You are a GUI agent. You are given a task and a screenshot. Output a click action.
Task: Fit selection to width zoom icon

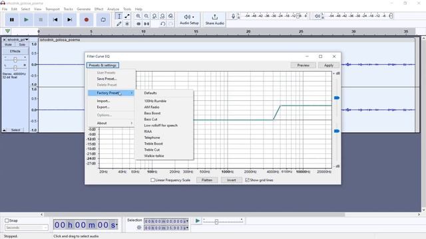154,16
